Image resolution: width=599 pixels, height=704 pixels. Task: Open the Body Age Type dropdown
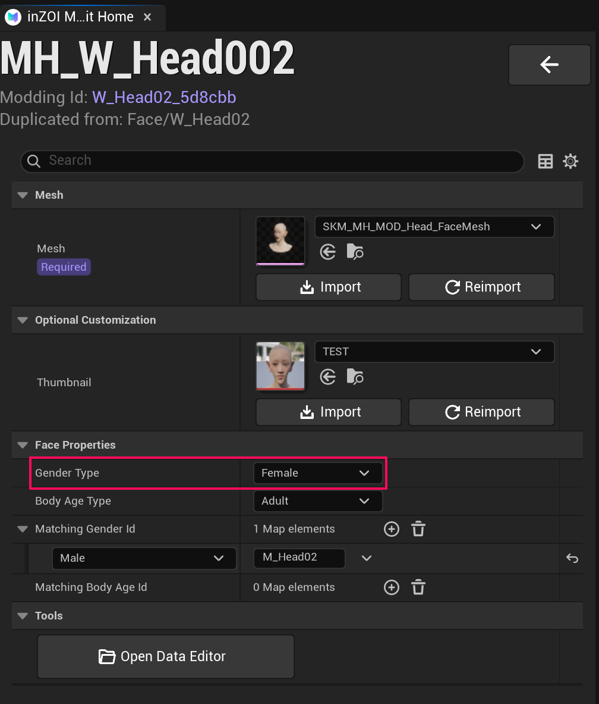pos(317,501)
